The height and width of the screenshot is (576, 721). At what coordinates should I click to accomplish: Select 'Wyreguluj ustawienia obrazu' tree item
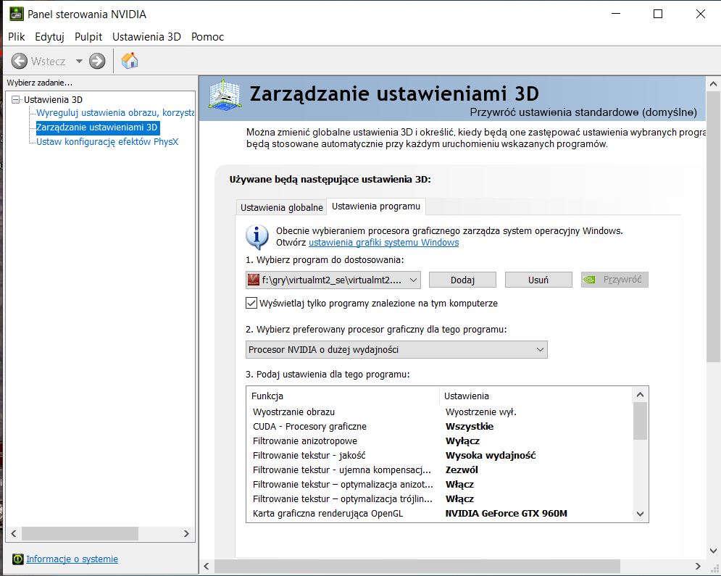click(115, 112)
